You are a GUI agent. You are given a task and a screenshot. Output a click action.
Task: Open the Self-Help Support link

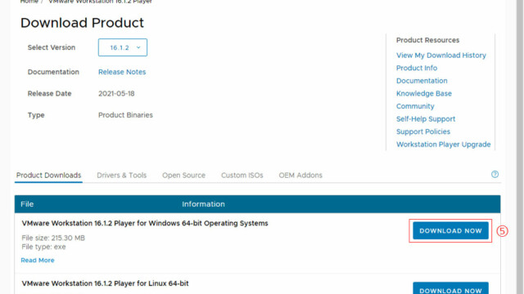[x=426, y=119]
